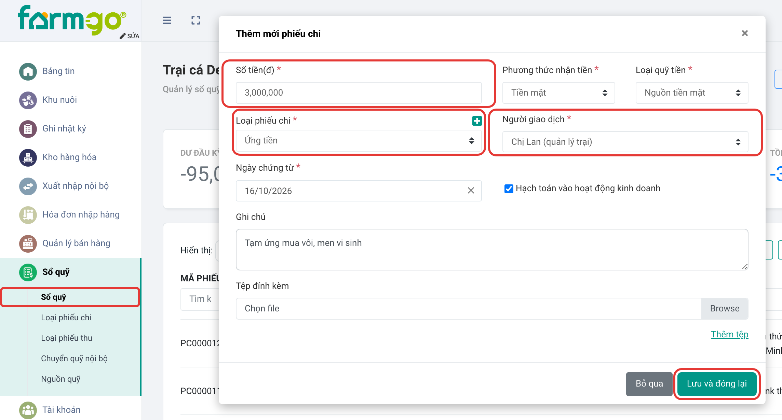The width and height of the screenshot is (782, 420).
Task: Open the Loại quỹ tiền dropdown
Action: point(692,93)
